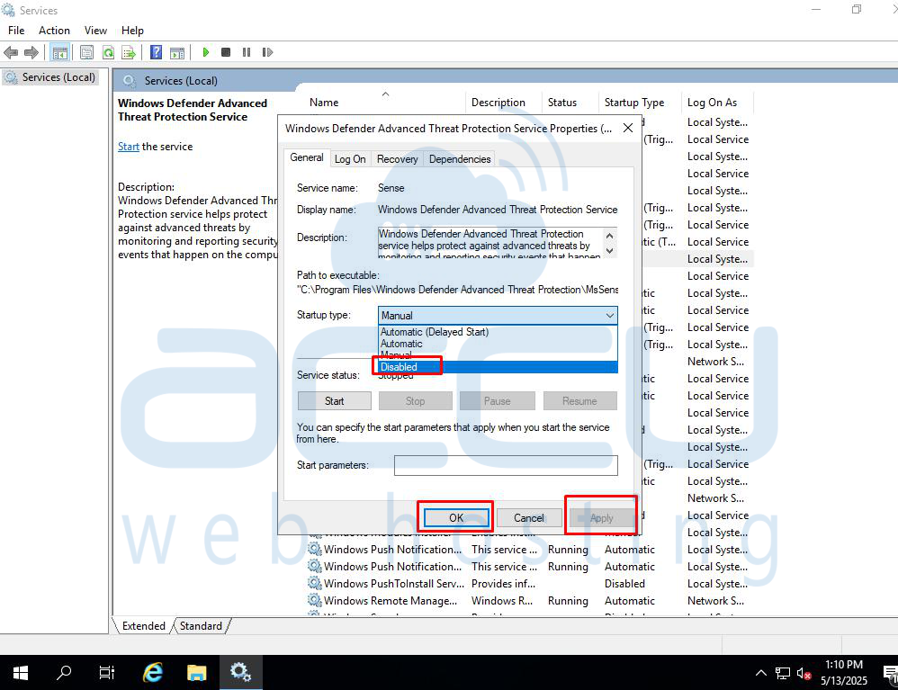The width and height of the screenshot is (898, 690).
Task: Select the Windows Remote Management row
Action: pyautogui.click(x=530, y=600)
